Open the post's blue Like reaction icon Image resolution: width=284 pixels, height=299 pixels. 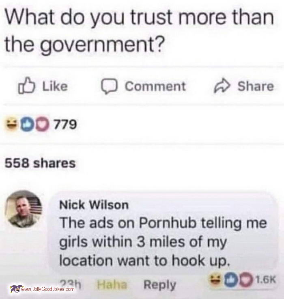(27, 124)
